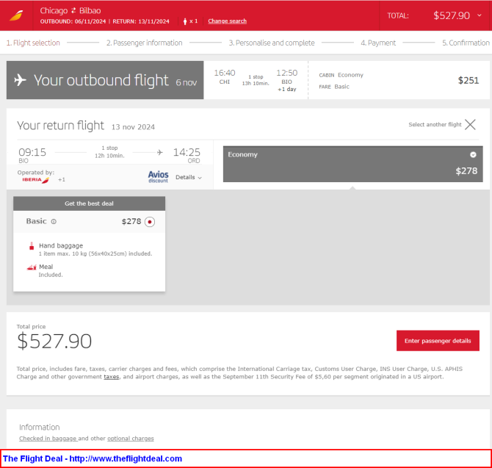The width and height of the screenshot is (492, 468).
Task: Click the 'FARE Basic' outbound summary text
Action: 334,87
